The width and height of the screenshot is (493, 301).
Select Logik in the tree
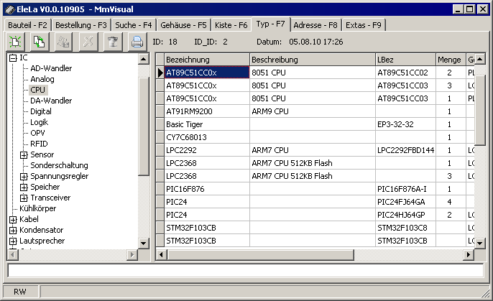click(40, 122)
